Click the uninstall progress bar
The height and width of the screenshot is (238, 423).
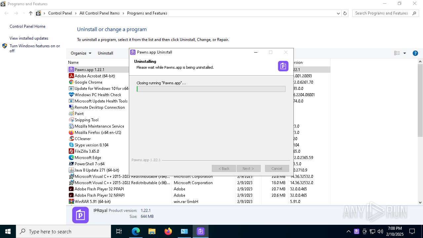(x=211, y=89)
